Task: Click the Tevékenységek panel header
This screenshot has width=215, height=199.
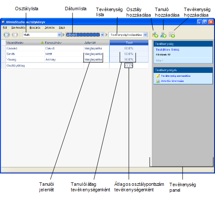Action: (183, 70)
